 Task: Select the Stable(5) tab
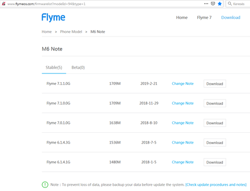[54, 68]
